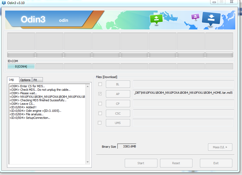Click the Start button

[141, 163]
